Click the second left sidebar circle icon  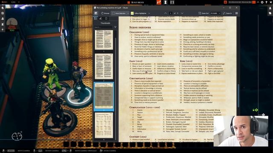3,13
